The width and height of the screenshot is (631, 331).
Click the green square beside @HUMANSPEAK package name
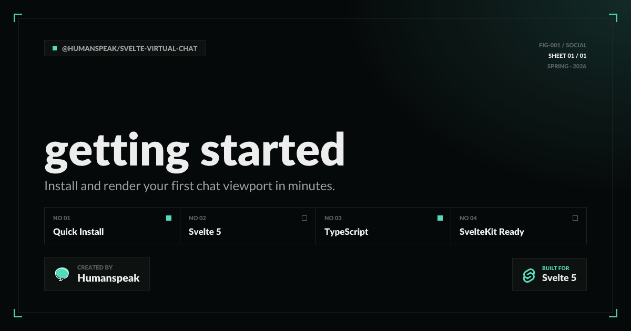coord(55,48)
